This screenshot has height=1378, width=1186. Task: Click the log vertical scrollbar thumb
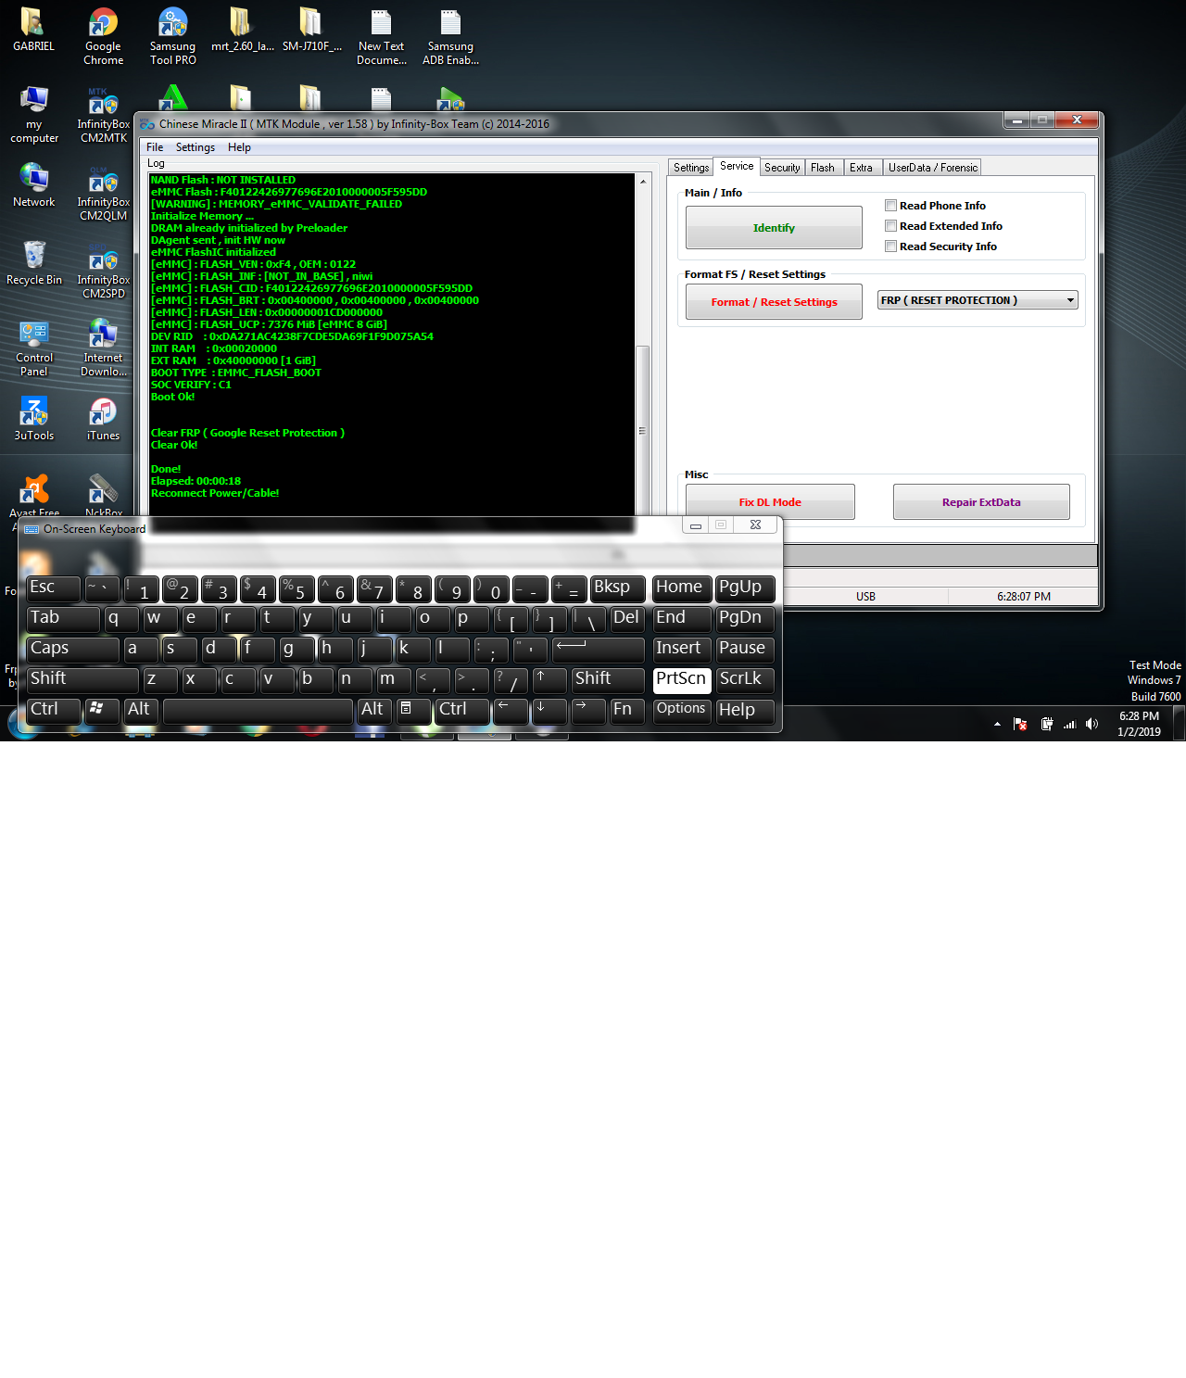pos(642,431)
